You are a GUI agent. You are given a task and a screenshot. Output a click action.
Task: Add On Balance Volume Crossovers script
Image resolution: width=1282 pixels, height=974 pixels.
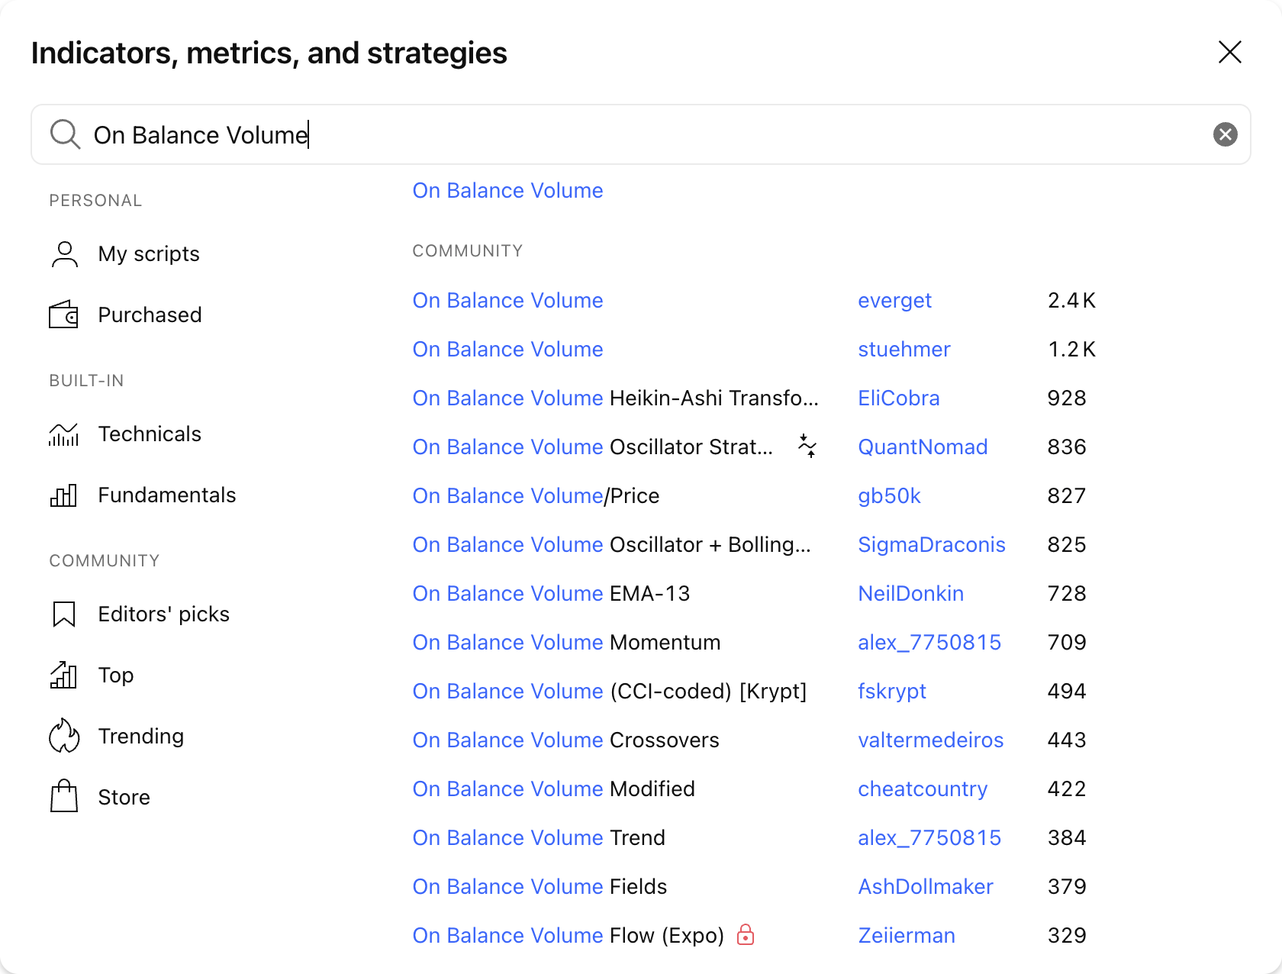pyautogui.click(x=566, y=740)
